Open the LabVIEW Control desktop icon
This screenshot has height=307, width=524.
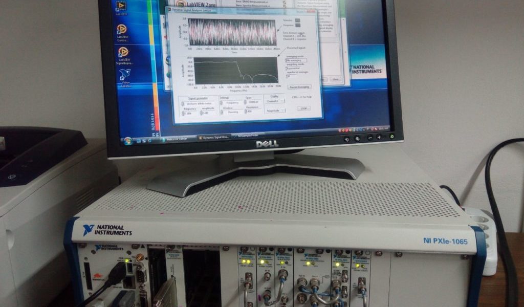122,30
